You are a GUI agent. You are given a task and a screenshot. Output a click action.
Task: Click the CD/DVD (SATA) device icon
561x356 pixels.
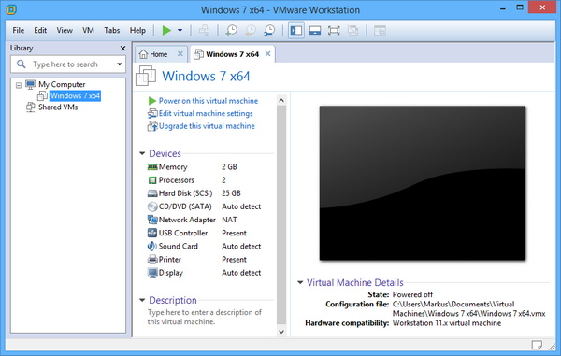[152, 206]
